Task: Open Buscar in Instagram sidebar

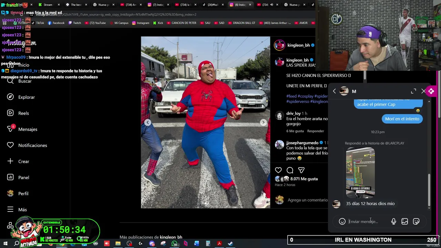Action: point(19,81)
